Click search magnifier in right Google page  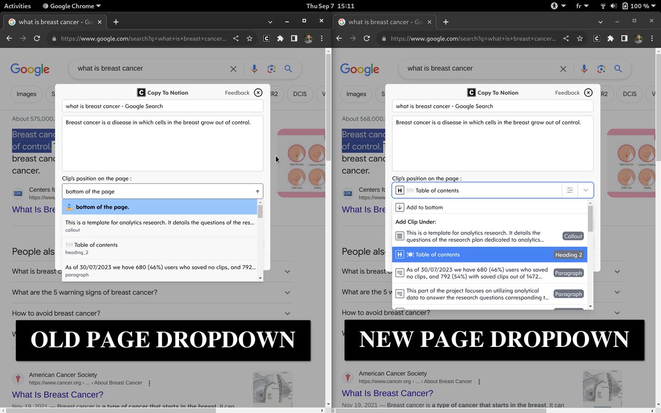click(618, 69)
